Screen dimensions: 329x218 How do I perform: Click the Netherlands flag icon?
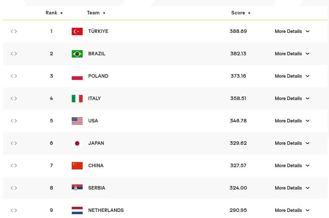point(77,210)
